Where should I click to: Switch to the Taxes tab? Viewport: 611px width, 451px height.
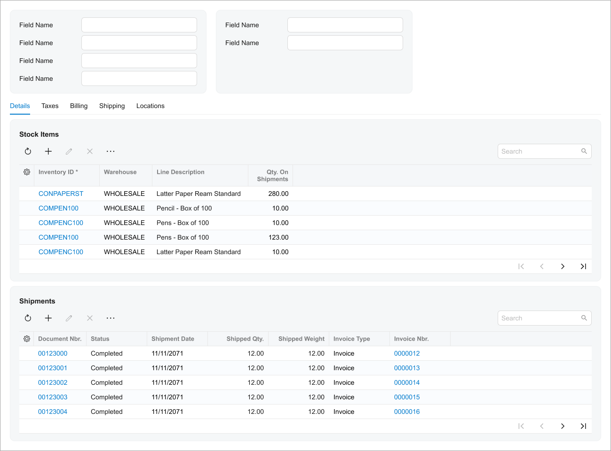(50, 106)
